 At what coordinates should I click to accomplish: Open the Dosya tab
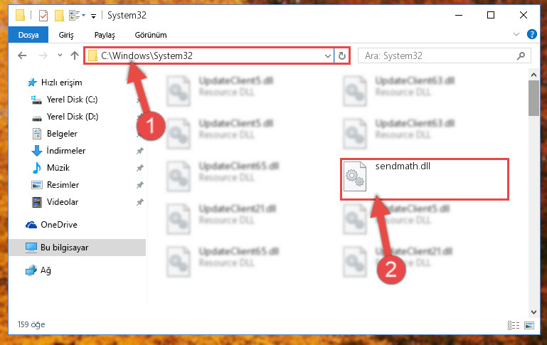tap(28, 35)
